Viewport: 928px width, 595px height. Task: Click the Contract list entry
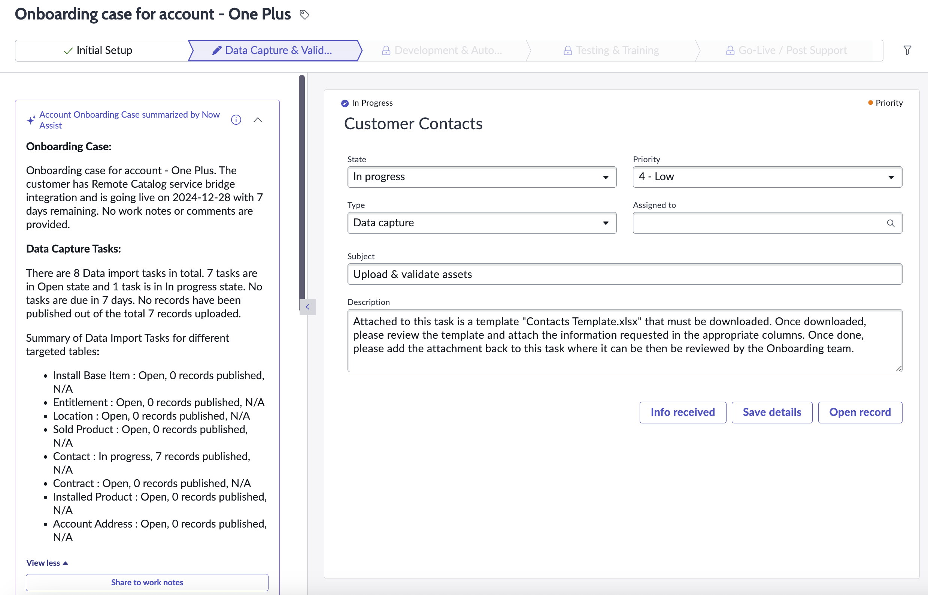coord(152,483)
